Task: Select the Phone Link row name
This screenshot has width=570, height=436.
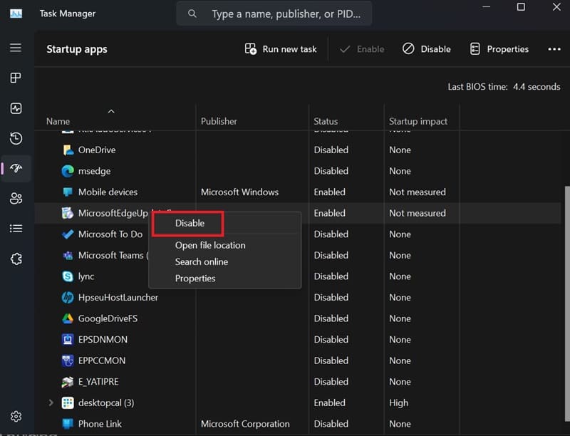Action: (100, 424)
